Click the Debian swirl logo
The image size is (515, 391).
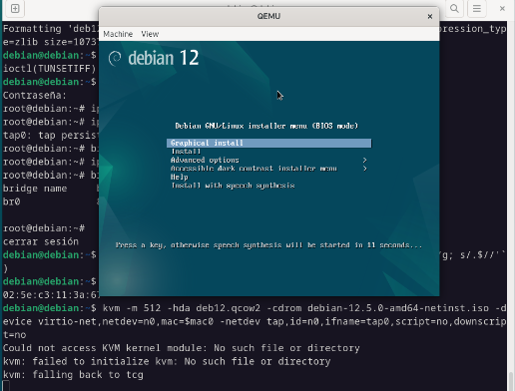pyautogui.click(x=116, y=59)
